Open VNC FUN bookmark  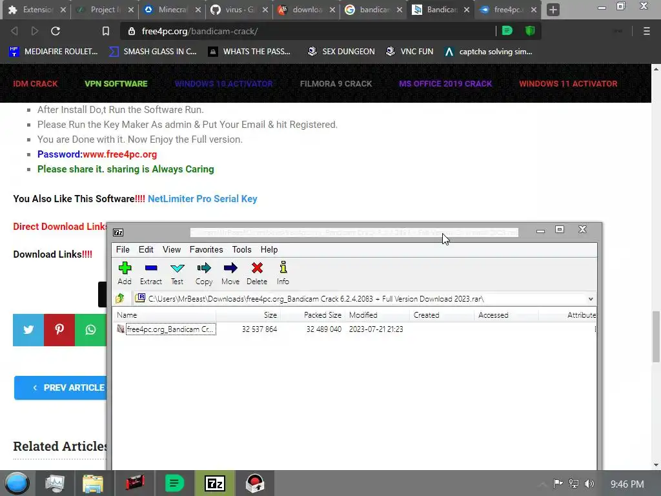tap(410, 52)
